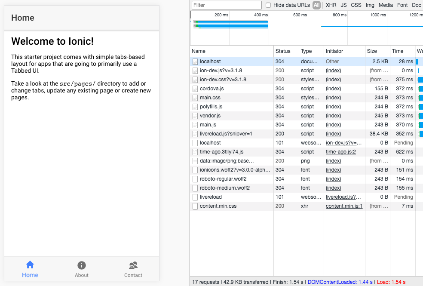Click icon of roboto-medium.woff2 row
This screenshot has height=286, width=423.
click(195, 188)
